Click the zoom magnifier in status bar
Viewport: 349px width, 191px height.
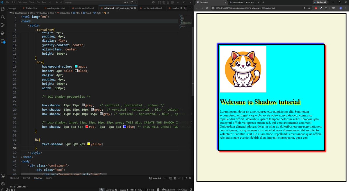pyautogui.click(x=102, y=190)
